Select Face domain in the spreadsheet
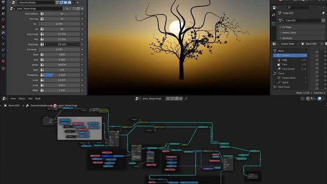This screenshot has height=184, width=327. pyautogui.click(x=290, y=64)
